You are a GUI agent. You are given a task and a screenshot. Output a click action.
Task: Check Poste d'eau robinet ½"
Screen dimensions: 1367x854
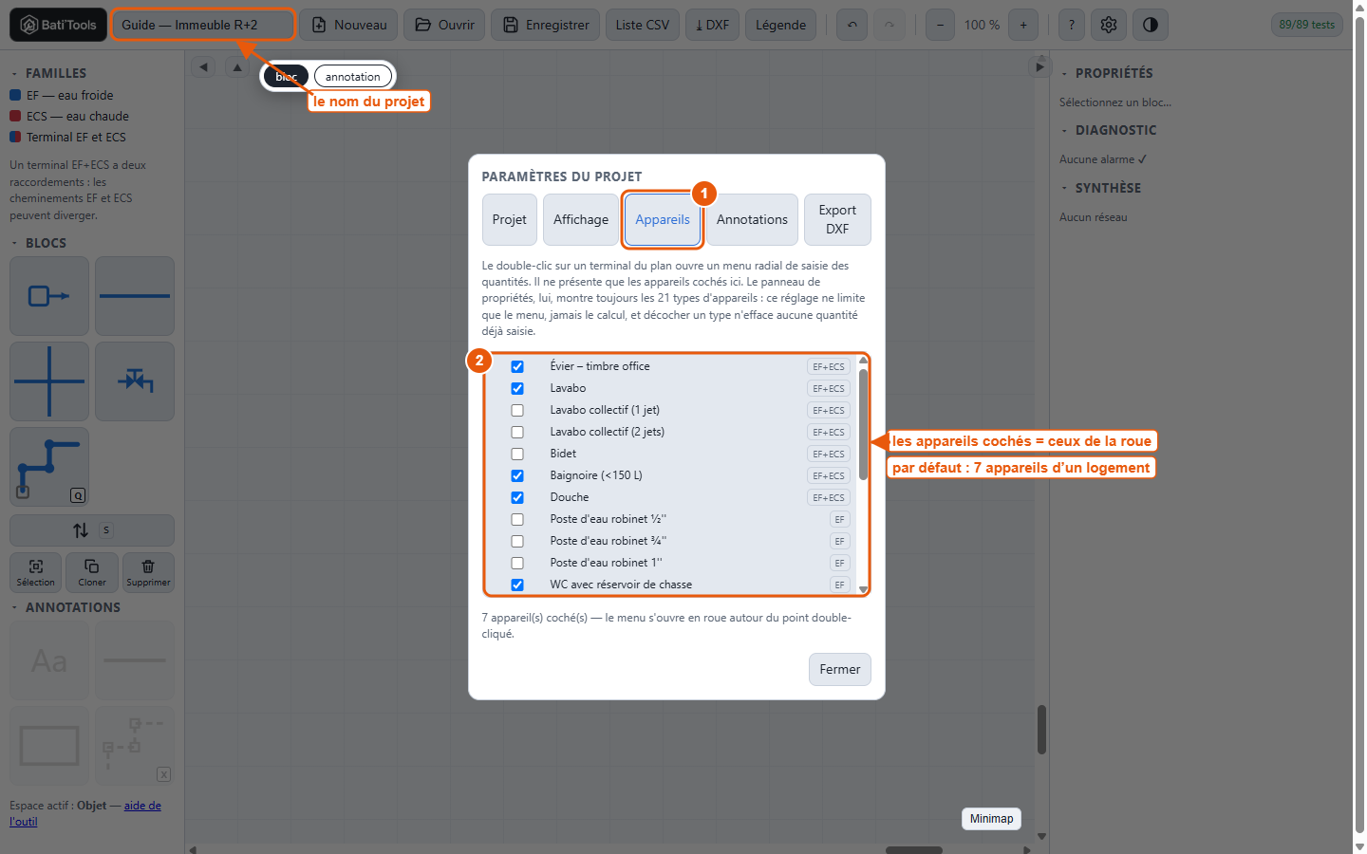click(x=517, y=519)
